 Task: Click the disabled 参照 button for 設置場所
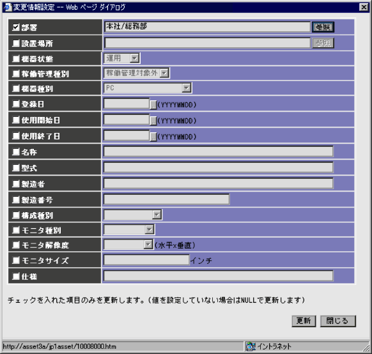(x=323, y=43)
